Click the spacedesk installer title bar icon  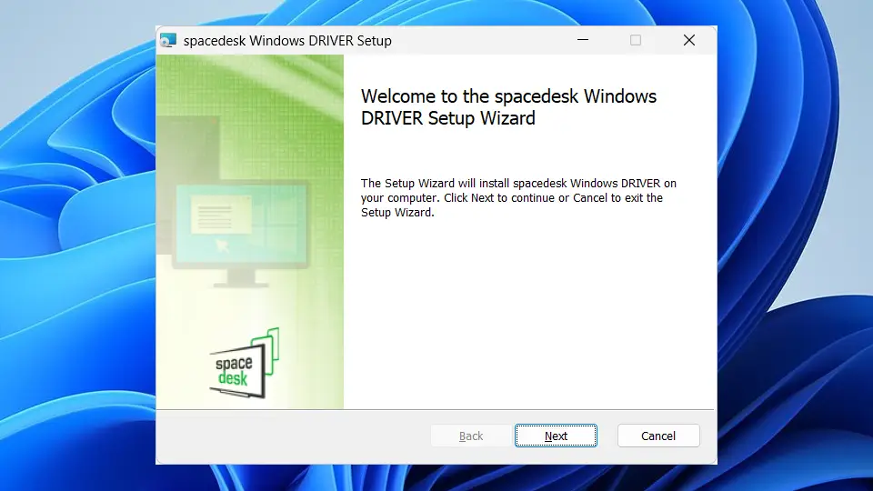(168, 41)
